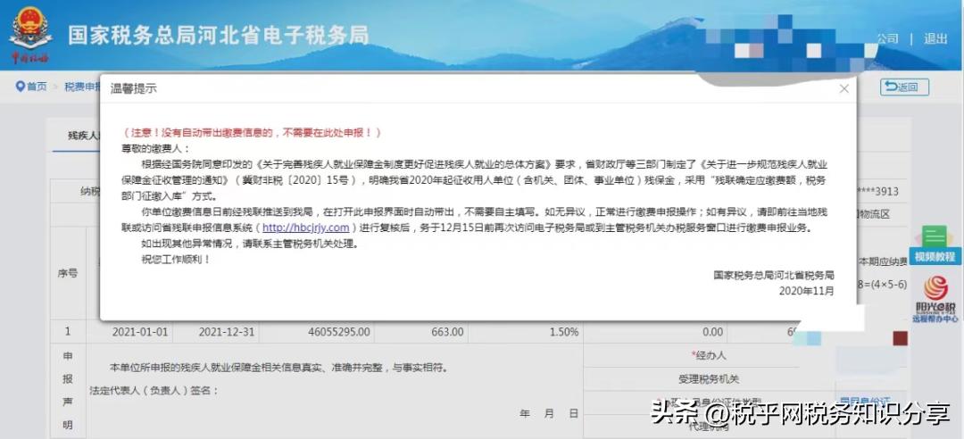Image resolution: width=964 pixels, height=439 pixels.
Task: Click the red 注意 warning line
Action: coord(253,132)
